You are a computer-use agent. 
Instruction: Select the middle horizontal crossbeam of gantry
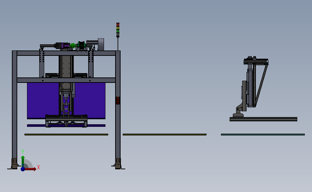click(66, 80)
